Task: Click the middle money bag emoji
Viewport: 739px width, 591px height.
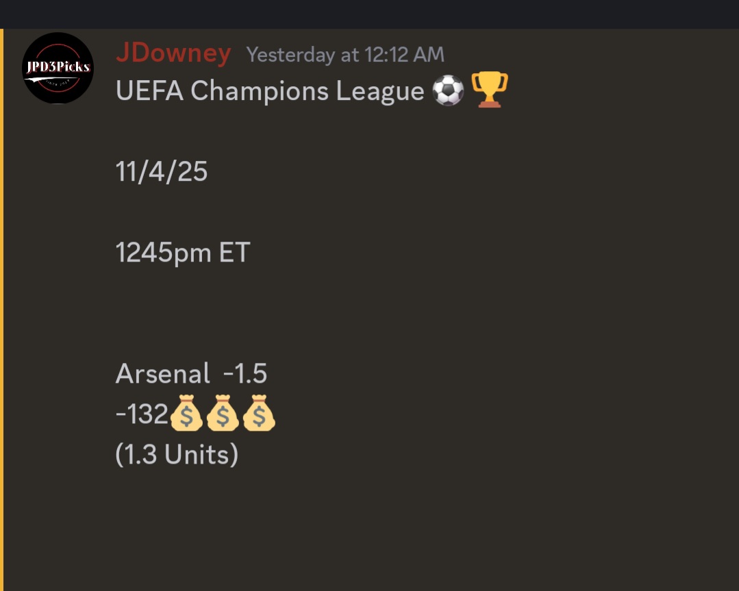Action: click(x=223, y=414)
